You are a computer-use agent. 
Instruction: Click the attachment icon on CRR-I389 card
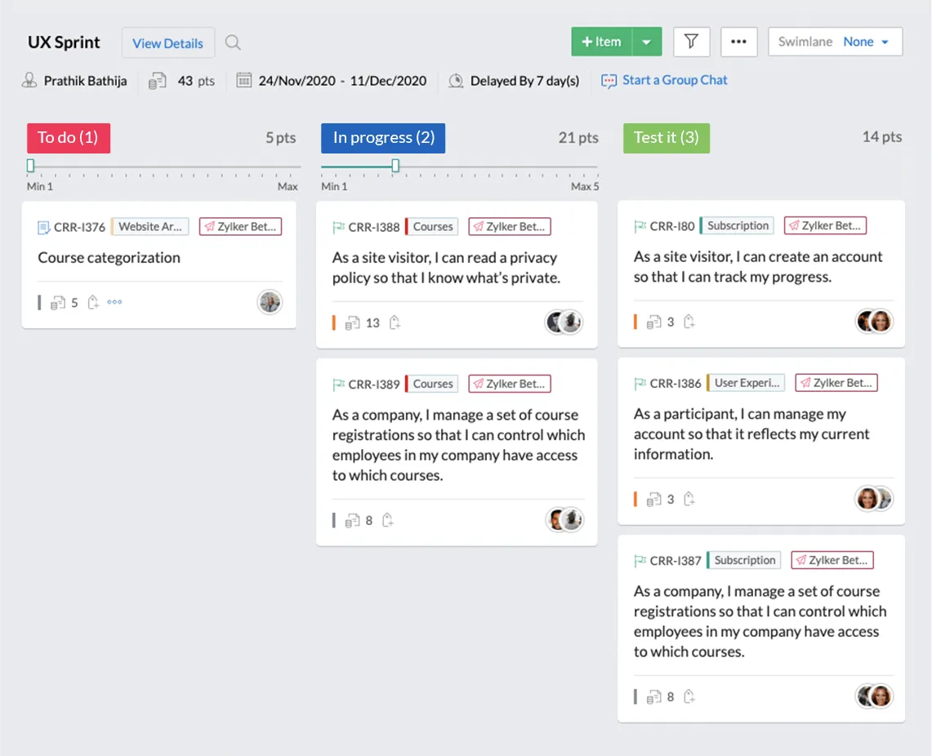[x=387, y=520]
